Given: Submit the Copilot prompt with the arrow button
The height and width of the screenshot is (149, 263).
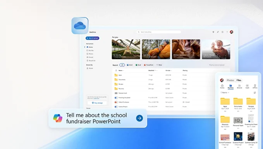Looking at the screenshot, I should click(x=139, y=118).
